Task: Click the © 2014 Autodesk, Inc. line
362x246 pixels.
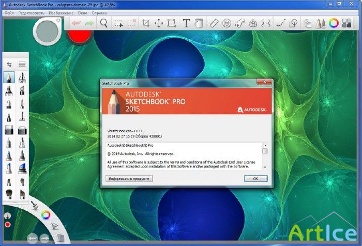Action: pos(141,153)
